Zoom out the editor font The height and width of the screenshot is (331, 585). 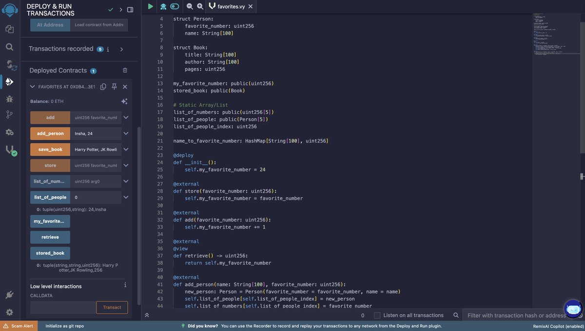pyautogui.click(x=189, y=6)
